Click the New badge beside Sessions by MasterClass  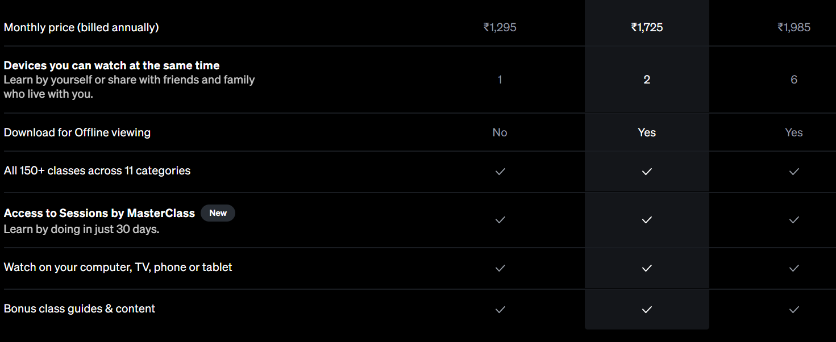pyautogui.click(x=218, y=213)
